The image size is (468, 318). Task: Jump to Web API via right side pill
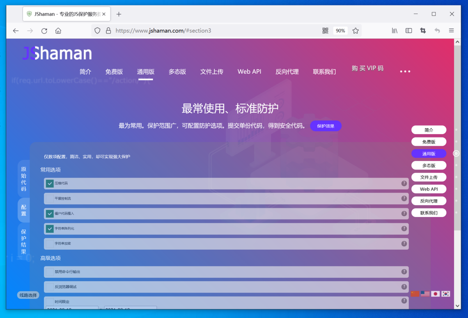(x=429, y=189)
